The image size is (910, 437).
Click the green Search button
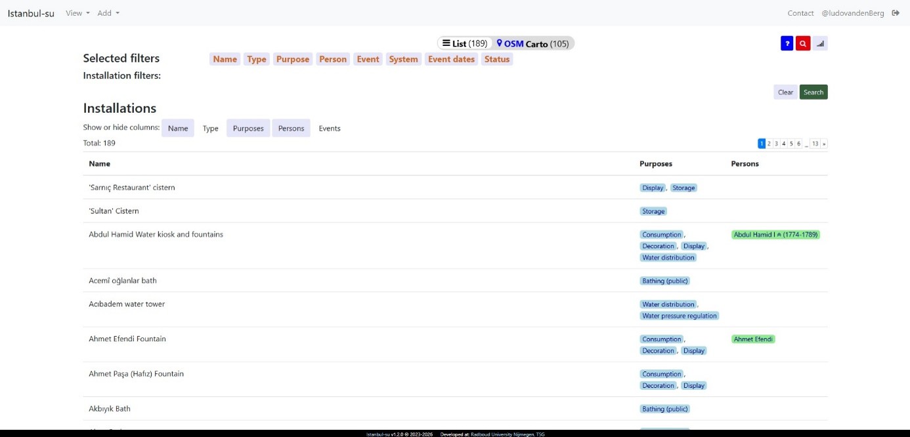click(x=813, y=92)
